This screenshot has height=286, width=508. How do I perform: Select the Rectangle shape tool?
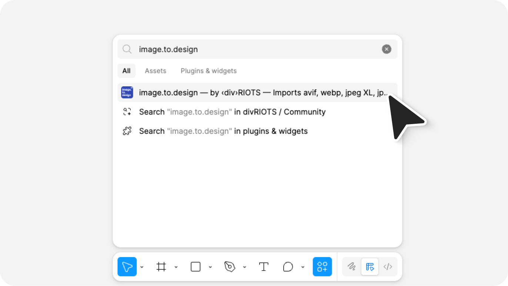coord(195,267)
